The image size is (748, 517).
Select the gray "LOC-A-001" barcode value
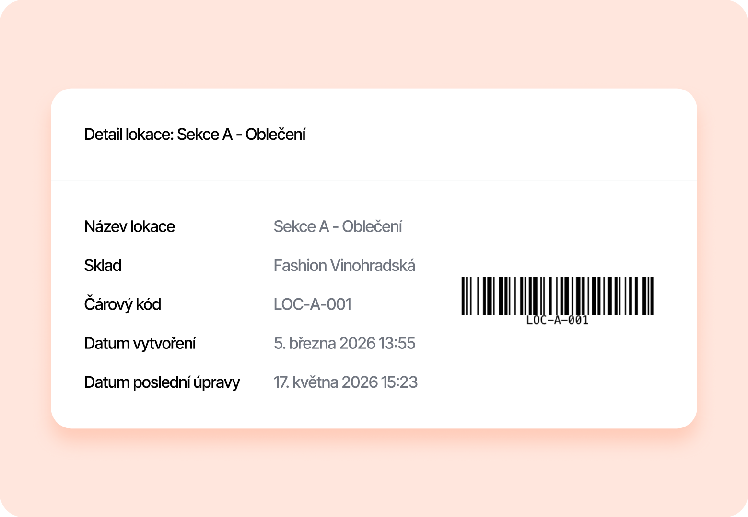point(312,304)
